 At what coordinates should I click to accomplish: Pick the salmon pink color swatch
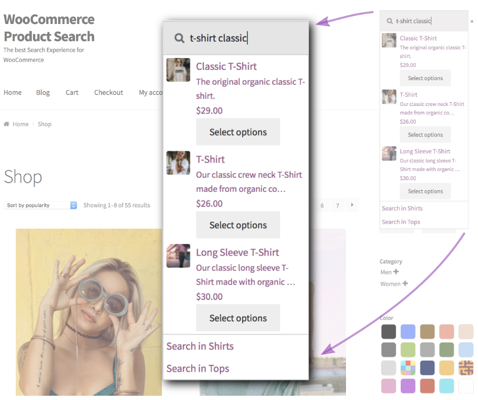point(447,332)
